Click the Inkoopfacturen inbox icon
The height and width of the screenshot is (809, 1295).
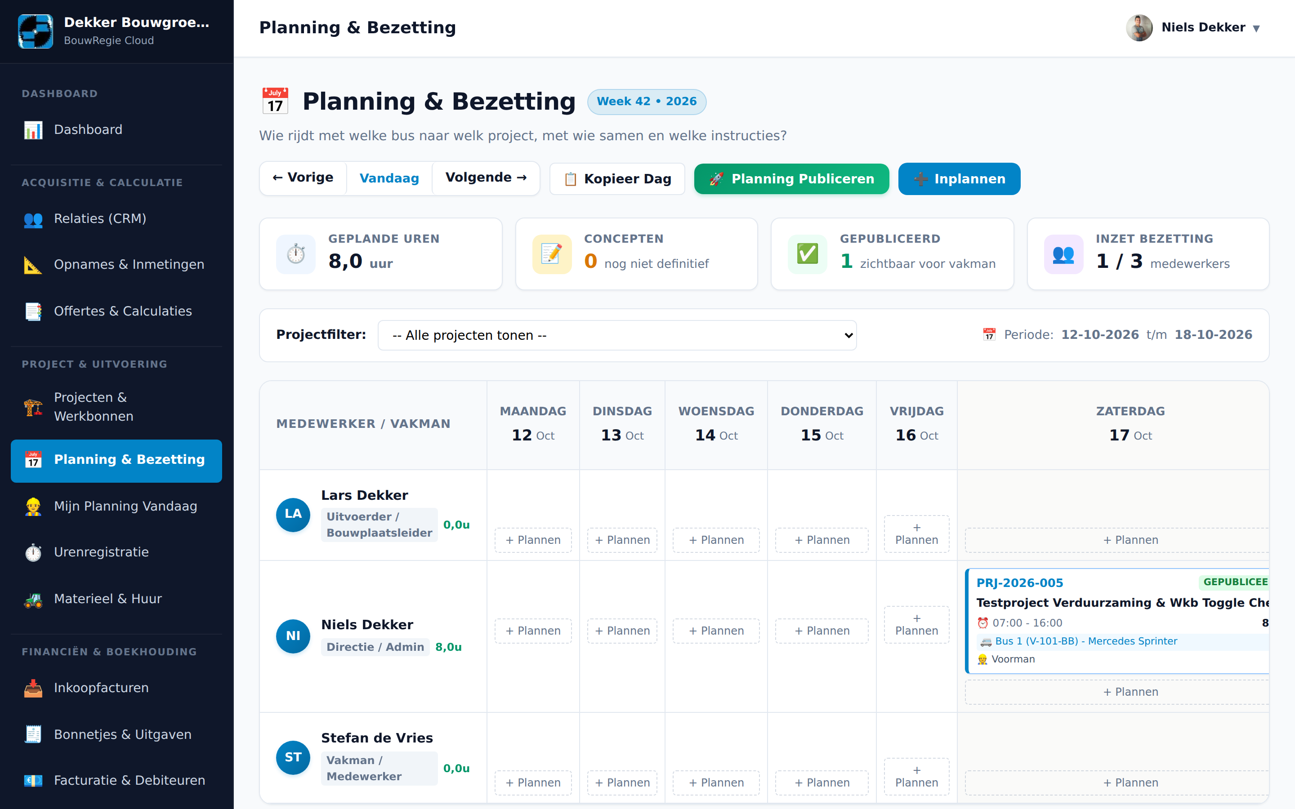(x=33, y=688)
